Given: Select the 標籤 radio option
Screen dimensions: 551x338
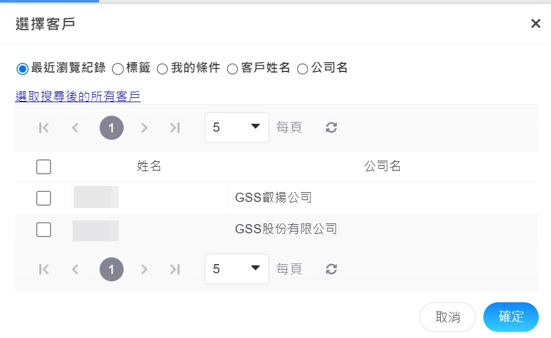Looking at the screenshot, I should pyautogui.click(x=117, y=69).
